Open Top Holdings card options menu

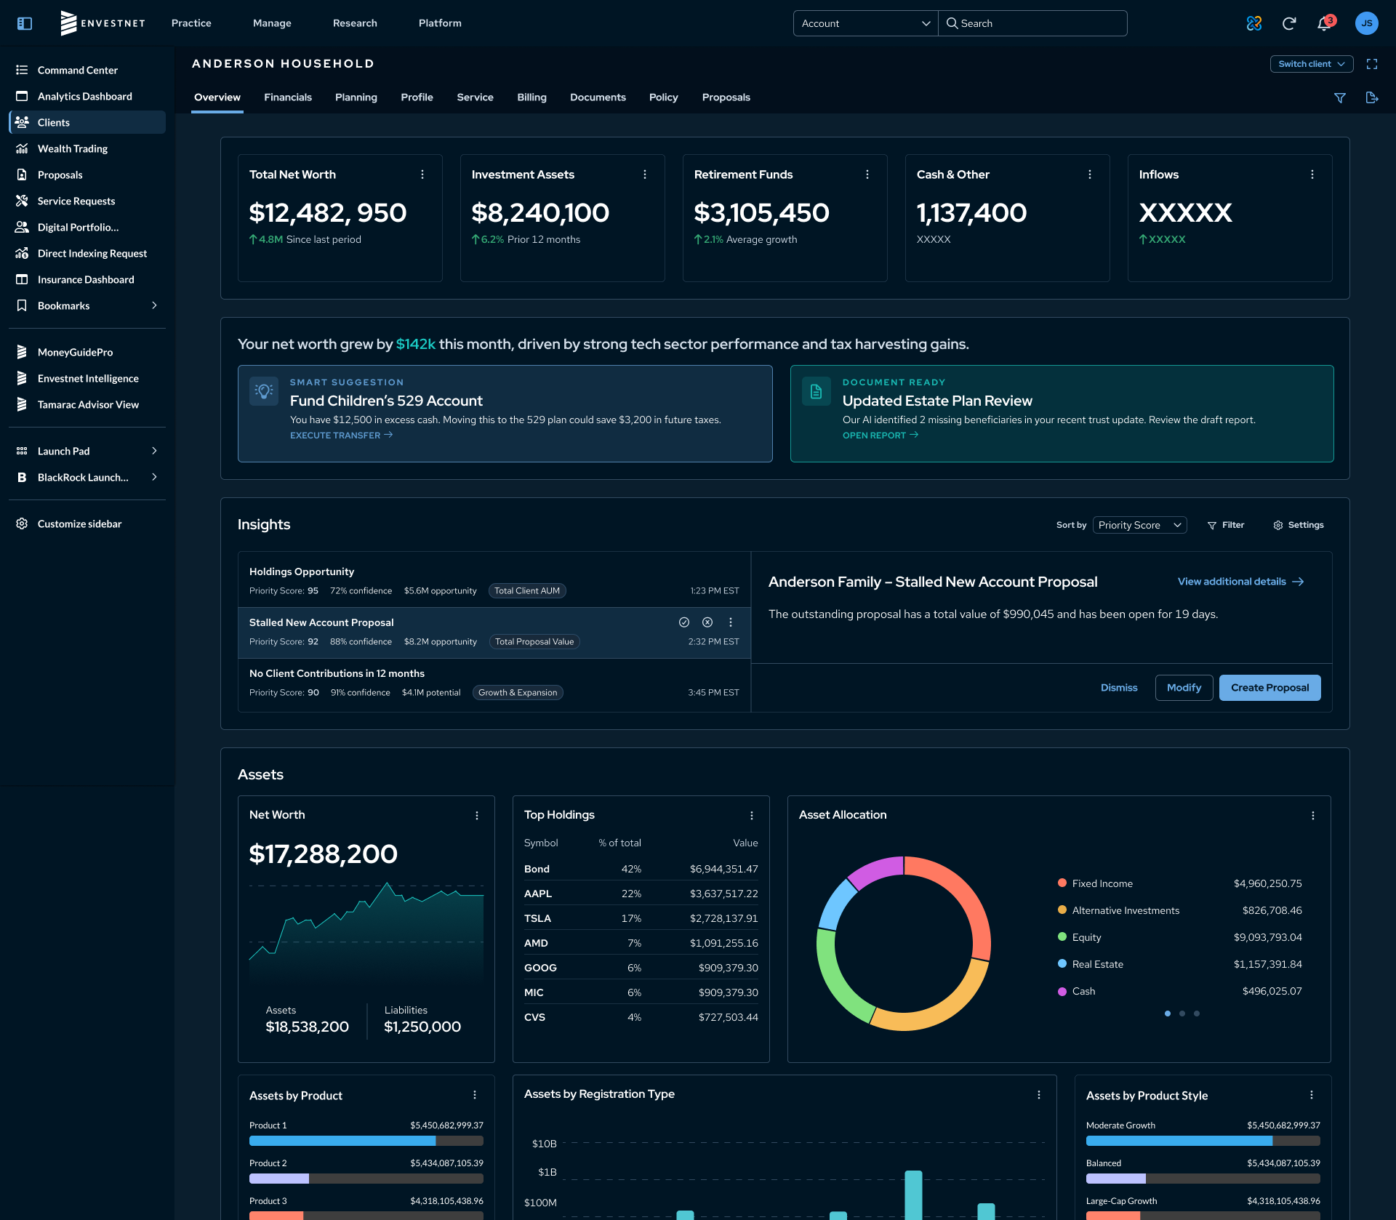(x=752, y=816)
